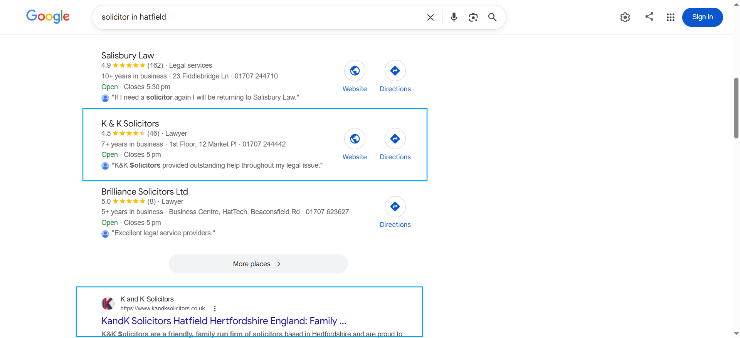740x338 pixels.
Task: Click the 'Excellent legal service providers' review
Action: coord(163,233)
